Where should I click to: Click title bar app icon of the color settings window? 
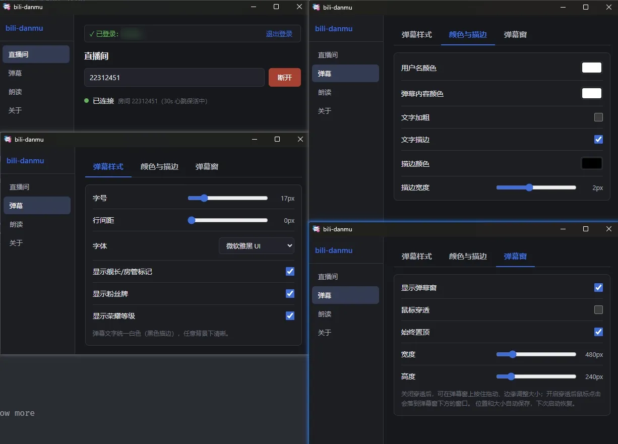[x=317, y=7]
